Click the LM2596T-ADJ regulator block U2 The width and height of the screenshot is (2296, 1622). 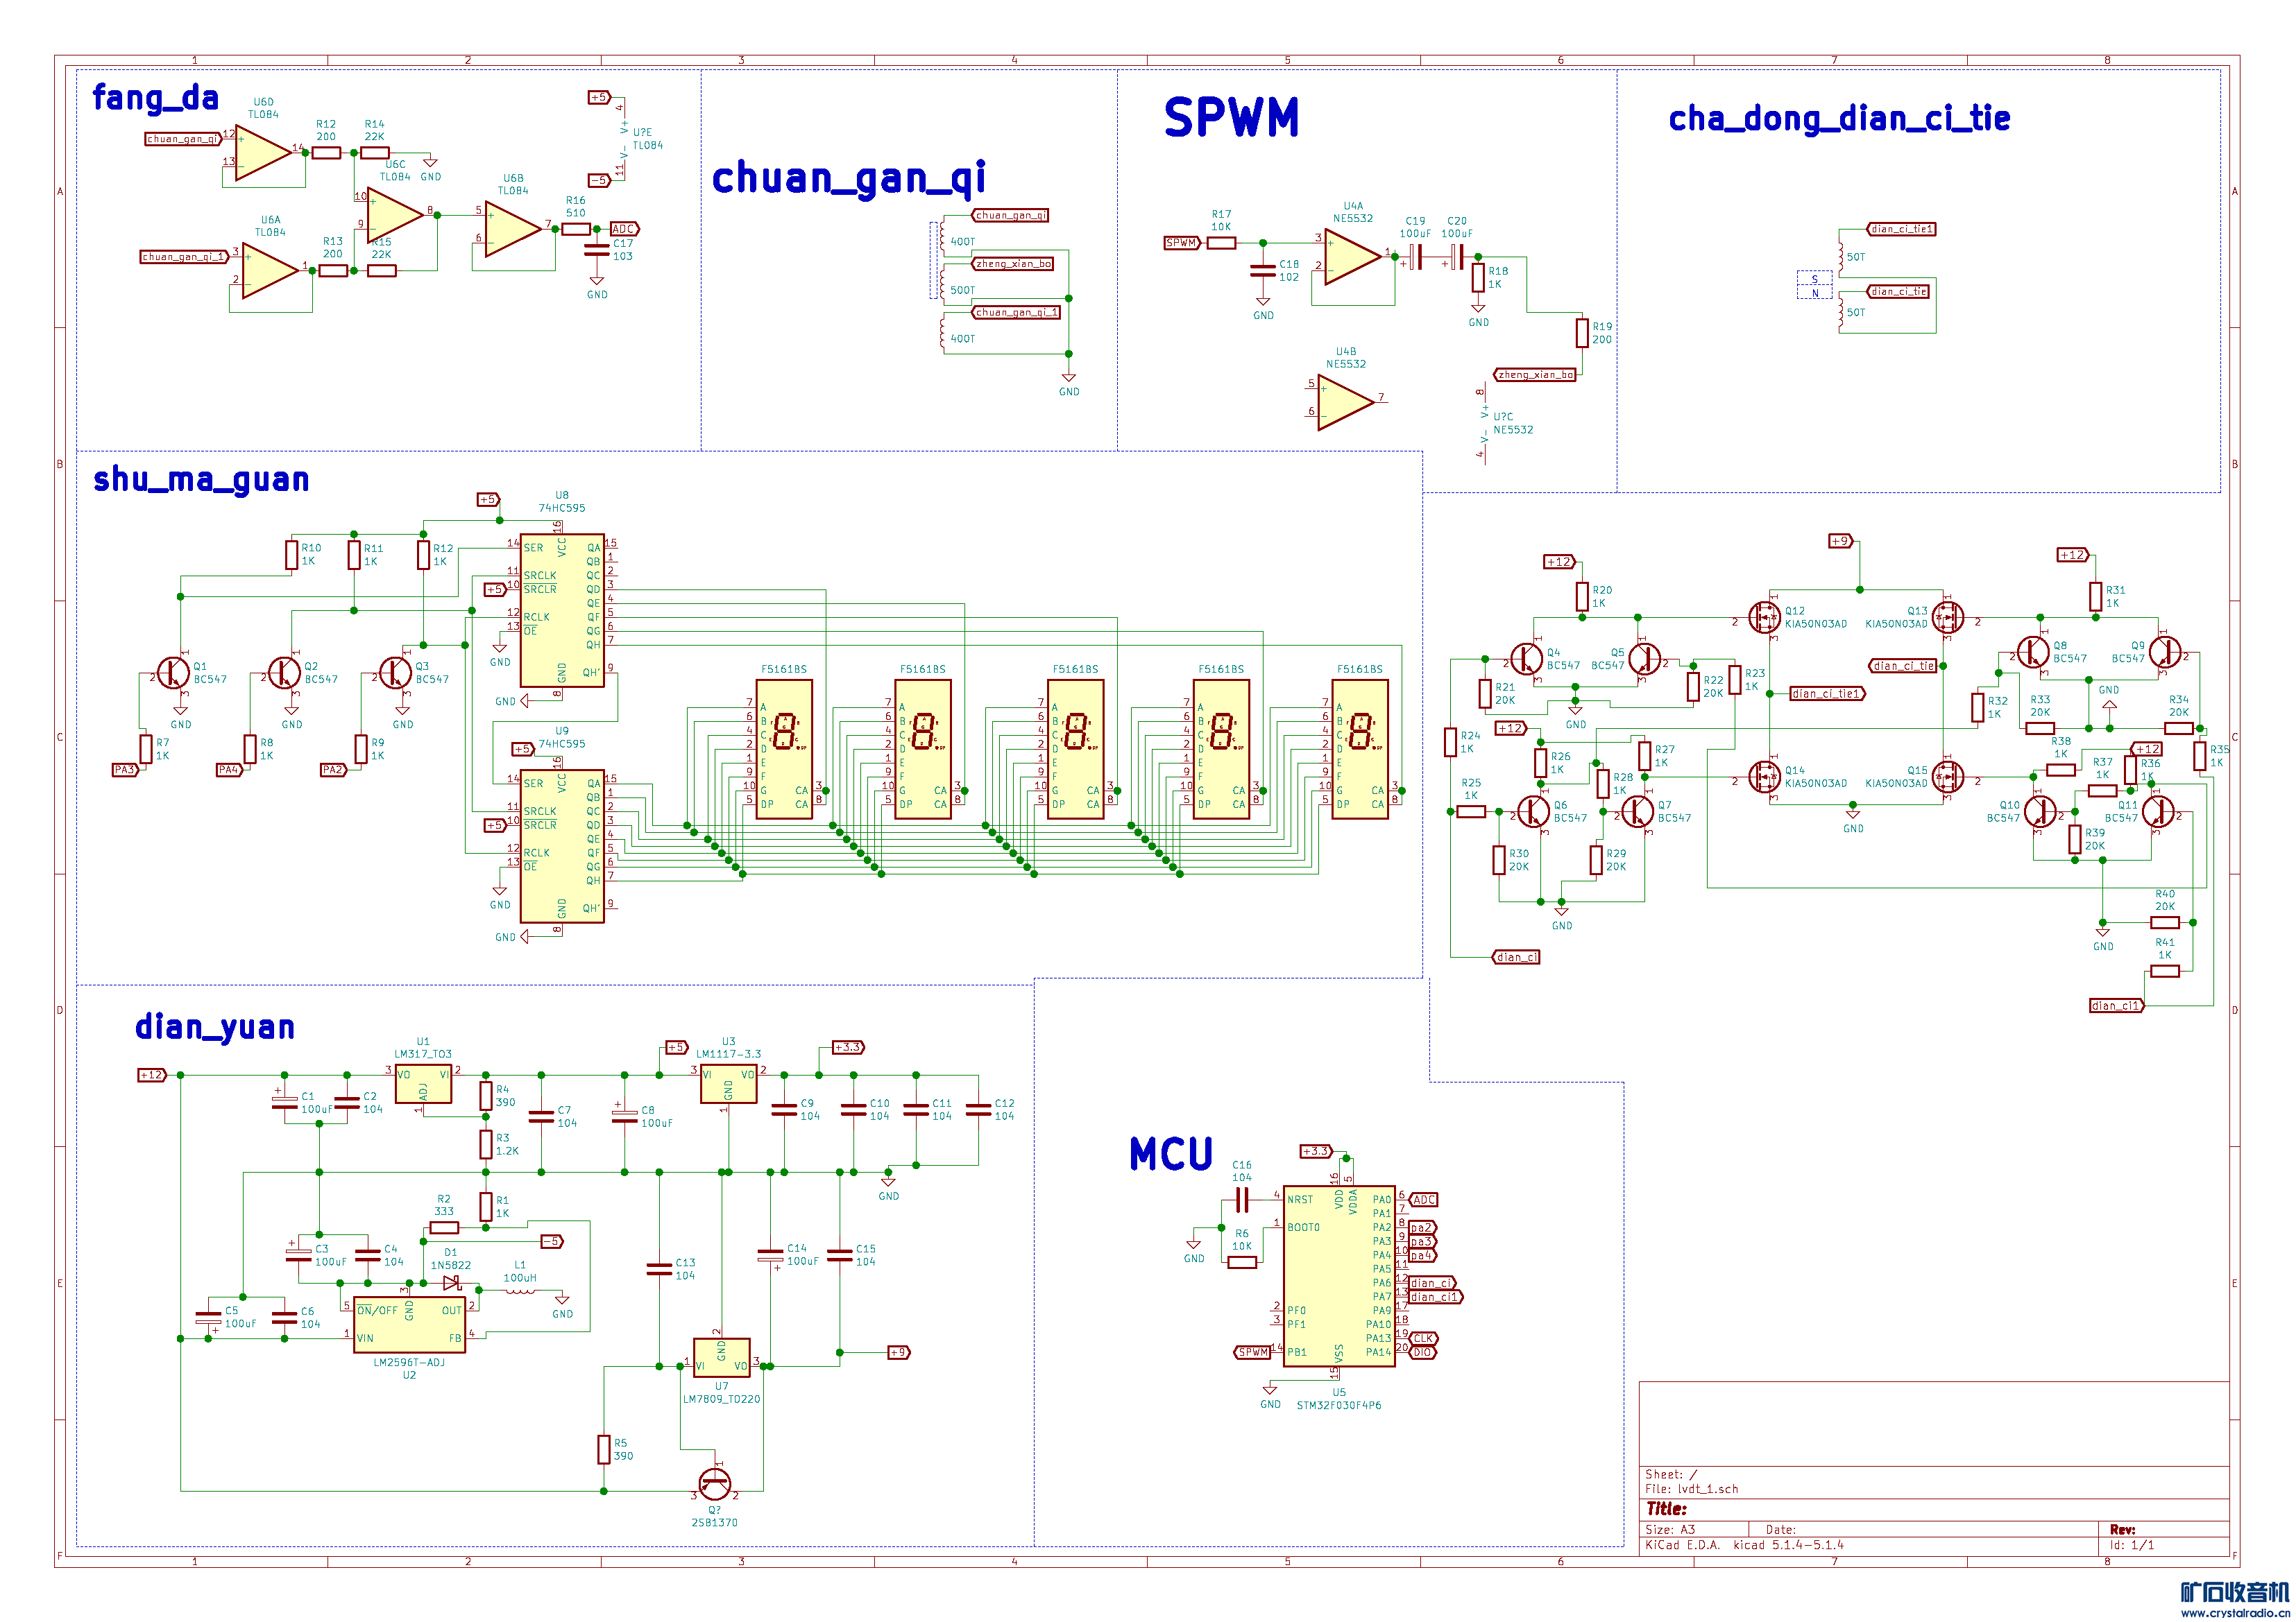point(409,1325)
